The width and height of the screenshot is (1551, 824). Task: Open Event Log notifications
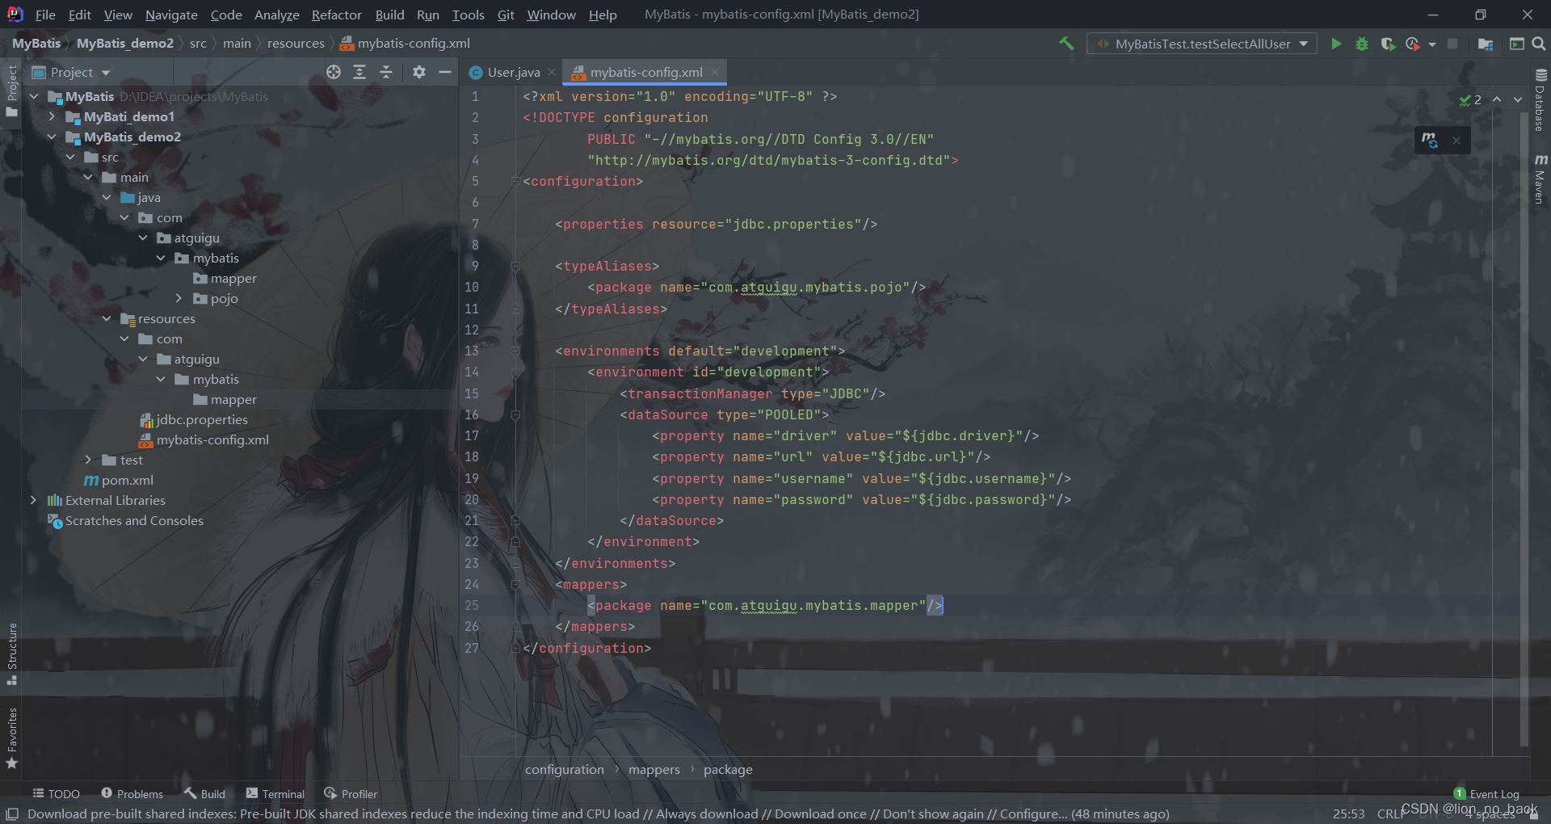coord(1486,794)
